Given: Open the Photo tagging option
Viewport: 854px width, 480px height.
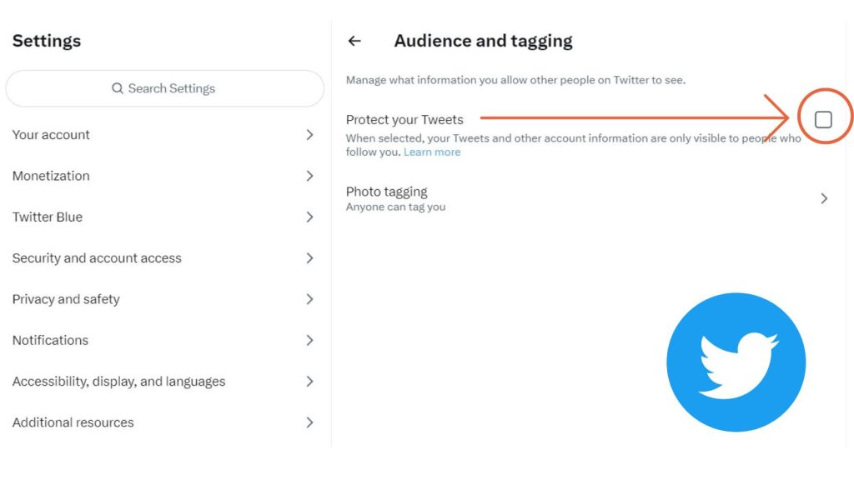Looking at the screenshot, I should tap(588, 198).
